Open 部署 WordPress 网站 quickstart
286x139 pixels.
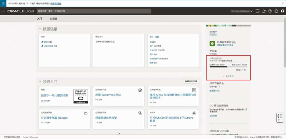coord(108,95)
